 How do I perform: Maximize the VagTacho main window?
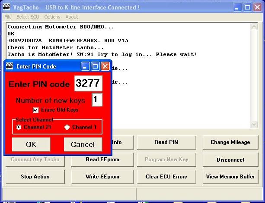247,7
